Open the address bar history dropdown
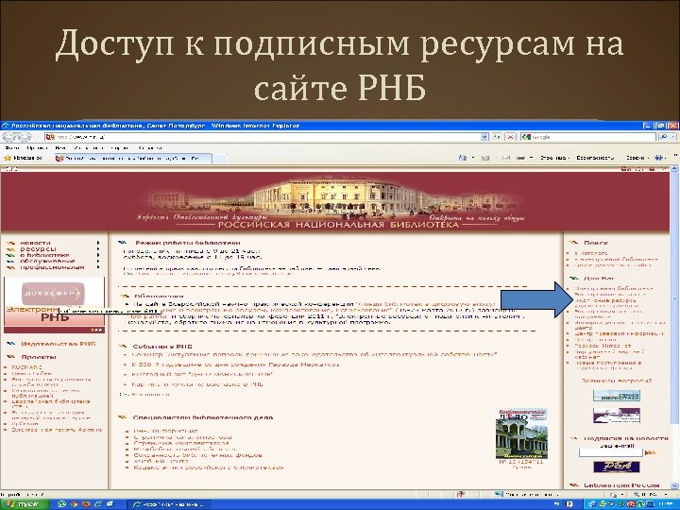The image size is (680, 510). tap(484, 137)
